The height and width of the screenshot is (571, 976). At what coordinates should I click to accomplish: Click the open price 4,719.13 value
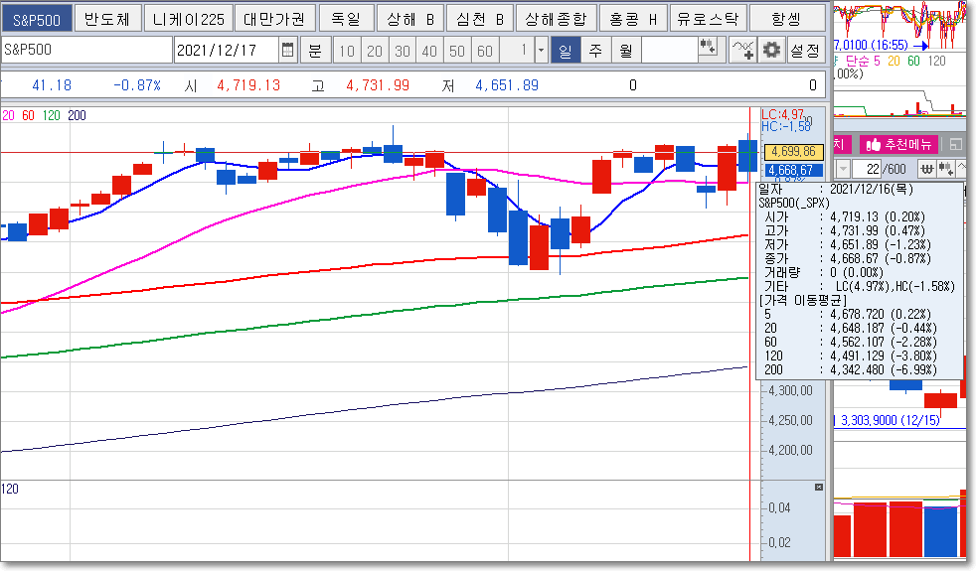248,85
